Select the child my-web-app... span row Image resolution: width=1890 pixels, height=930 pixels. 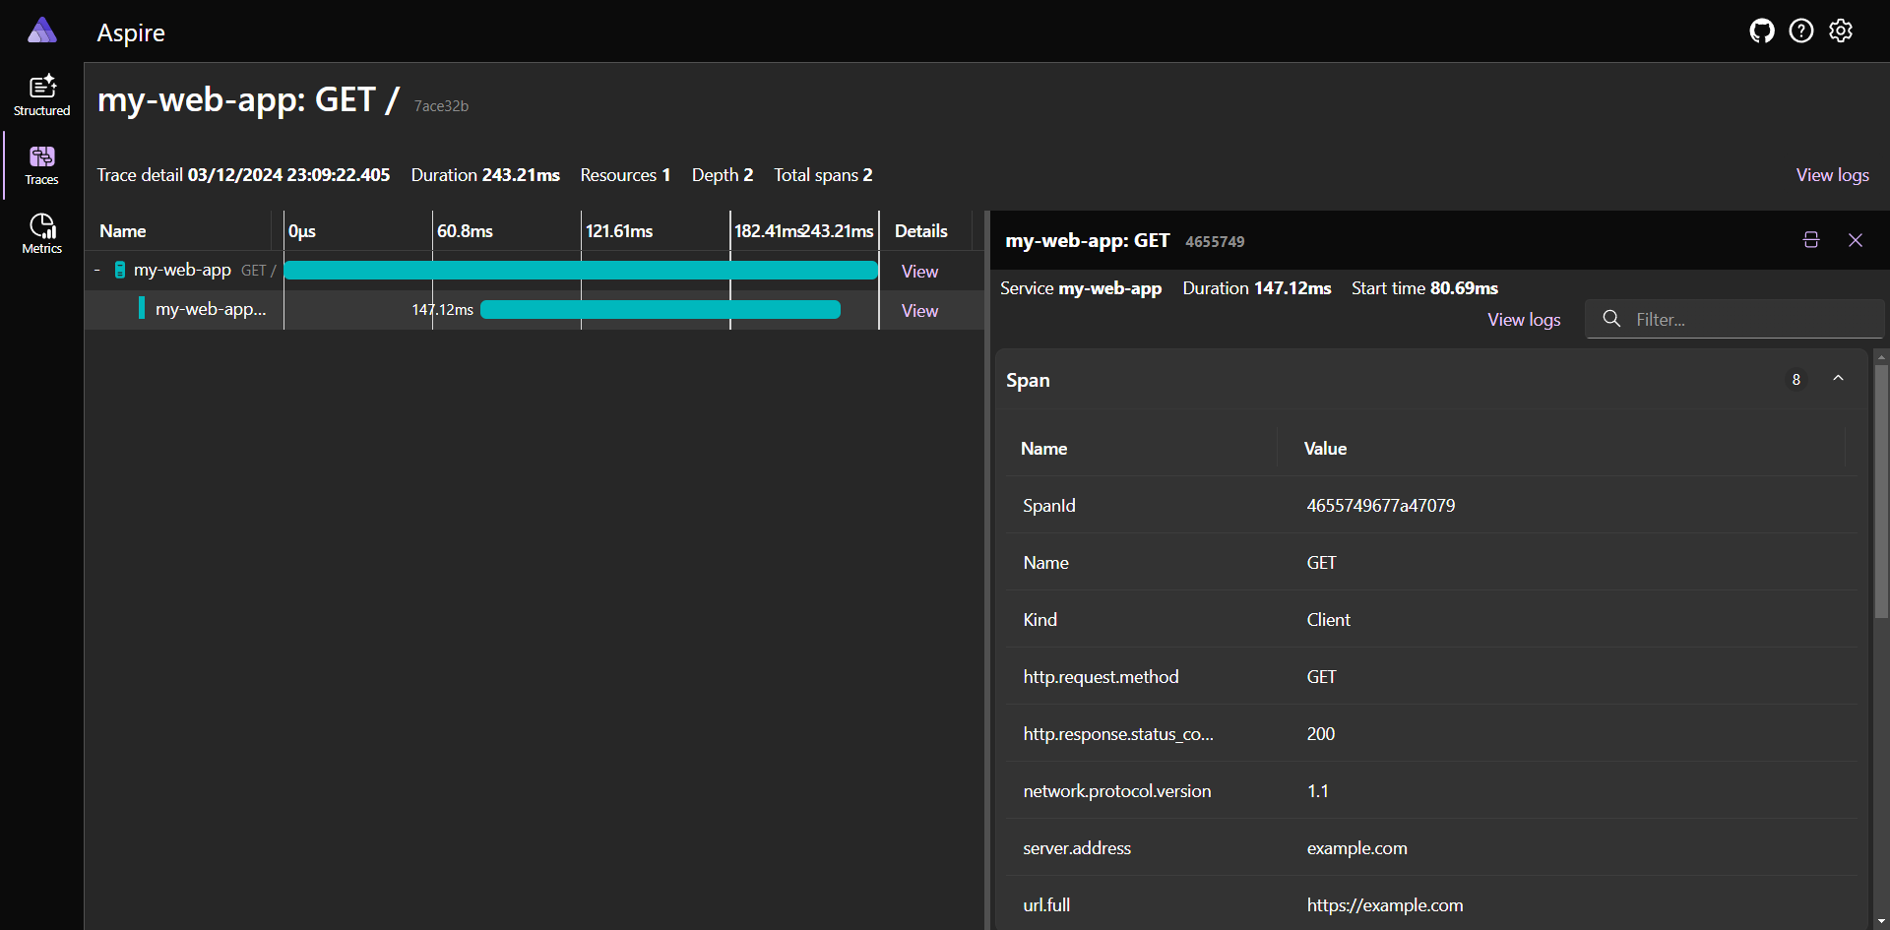[535, 310]
